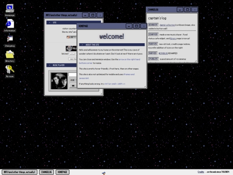Click the site button banner image in Info window

coord(71,48)
